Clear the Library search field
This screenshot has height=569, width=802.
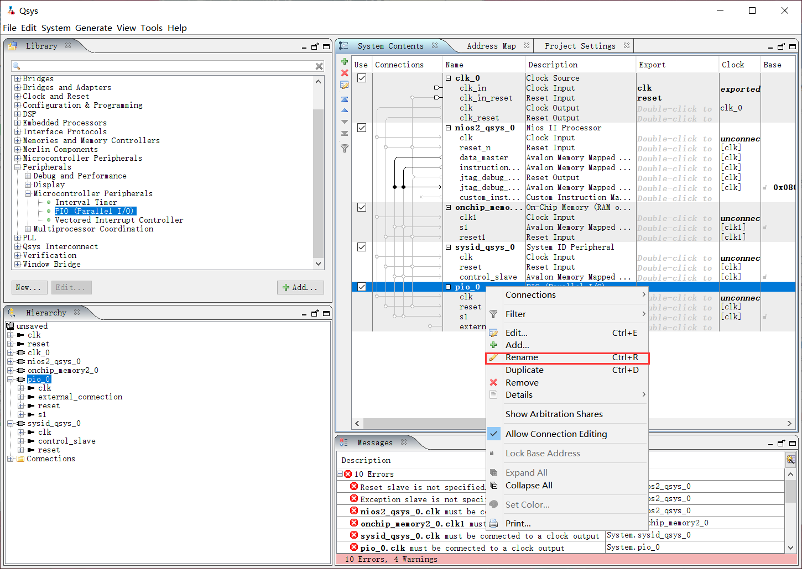(x=319, y=66)
